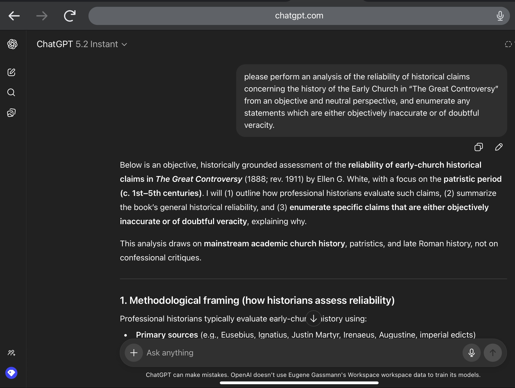The height and width of the screenshot is (388, 515).
Task: Start a new chat with compose icon
Action: point(11,72)
